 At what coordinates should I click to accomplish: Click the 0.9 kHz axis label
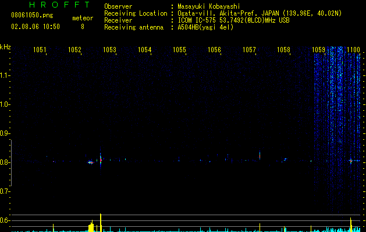point(5,133)
